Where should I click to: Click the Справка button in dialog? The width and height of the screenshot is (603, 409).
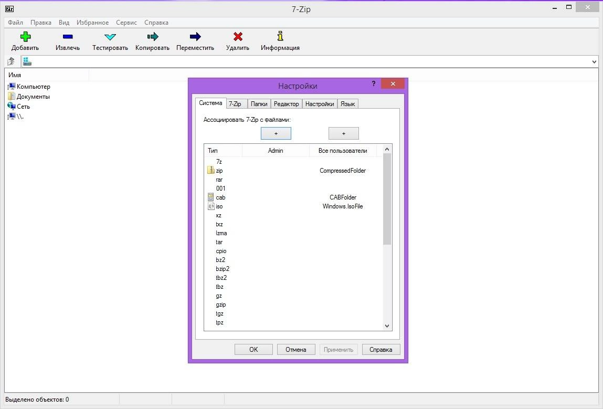(380, 349)
